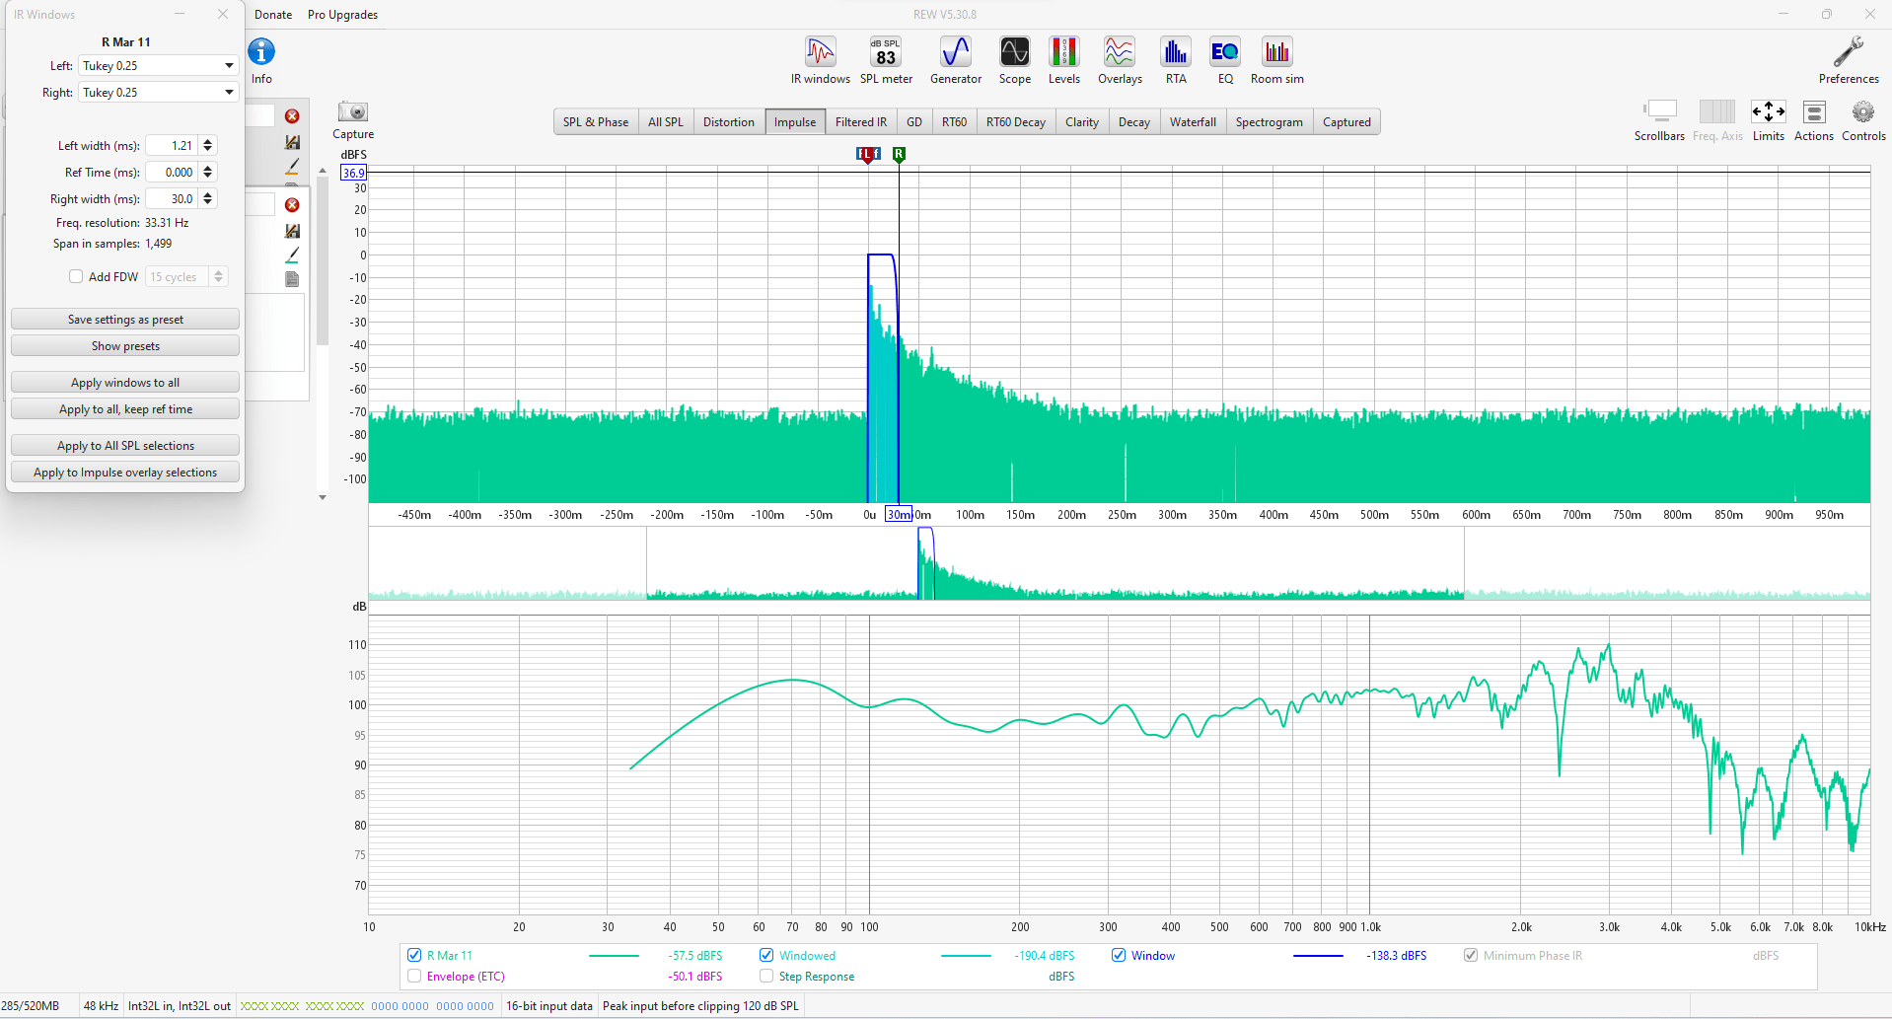The width and height of the screenshot is (1892, 1019).
Task: Adjust the Ref Time stepper arrows
Action: [x=207, y=173]
